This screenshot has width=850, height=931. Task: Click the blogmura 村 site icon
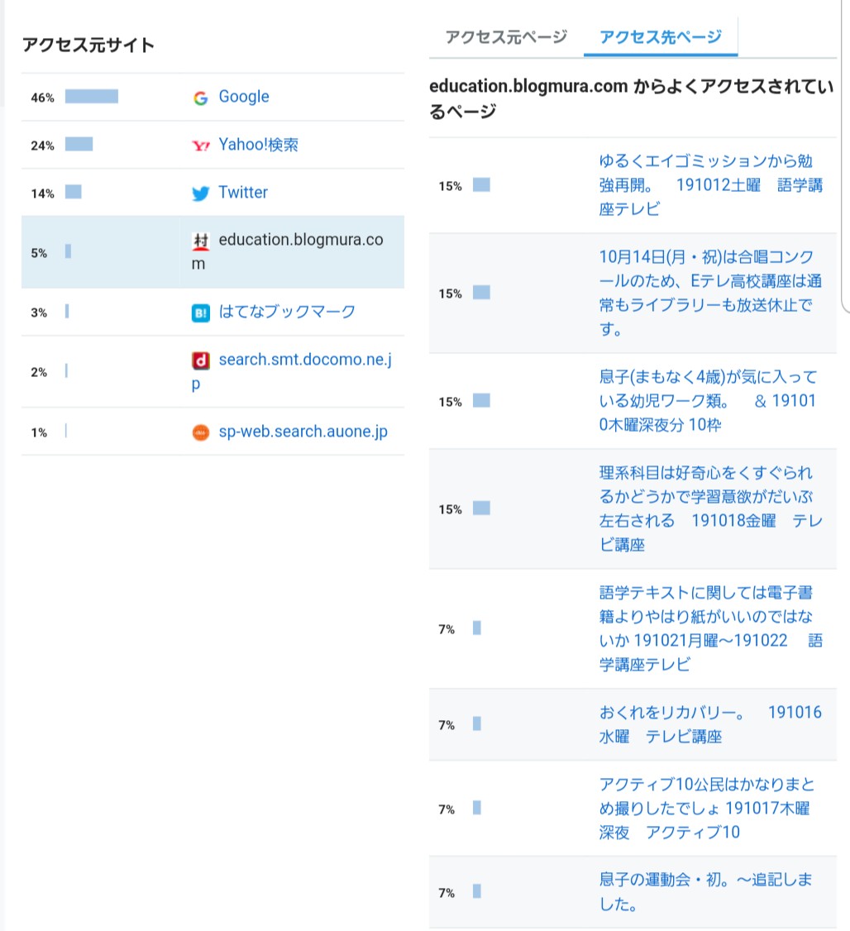click(x=199, y=241)
